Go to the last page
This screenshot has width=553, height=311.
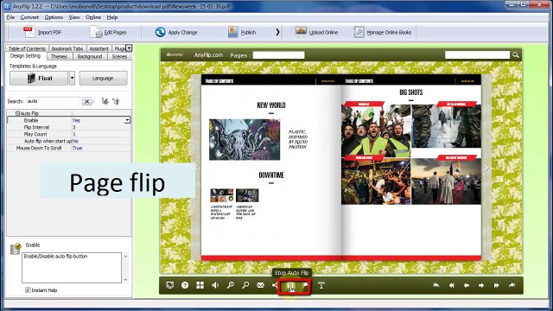pos(512,285)
